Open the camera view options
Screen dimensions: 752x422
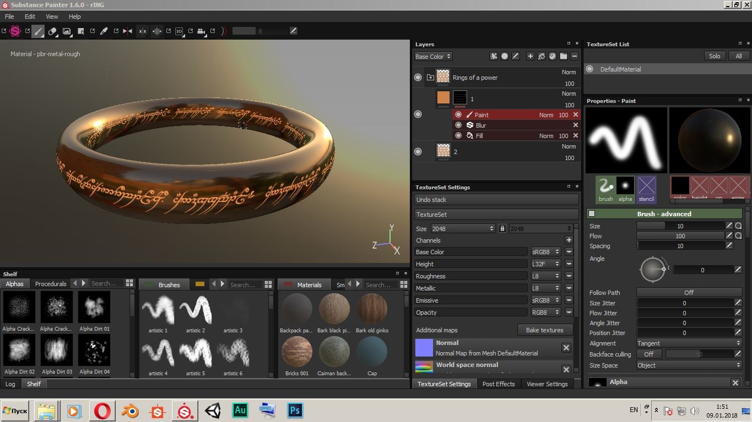point(201,31)
